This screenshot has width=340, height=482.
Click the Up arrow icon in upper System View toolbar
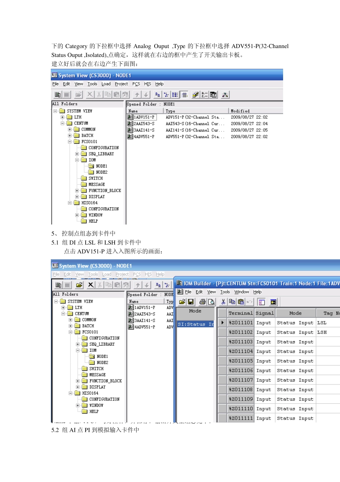tap(137, 95)
